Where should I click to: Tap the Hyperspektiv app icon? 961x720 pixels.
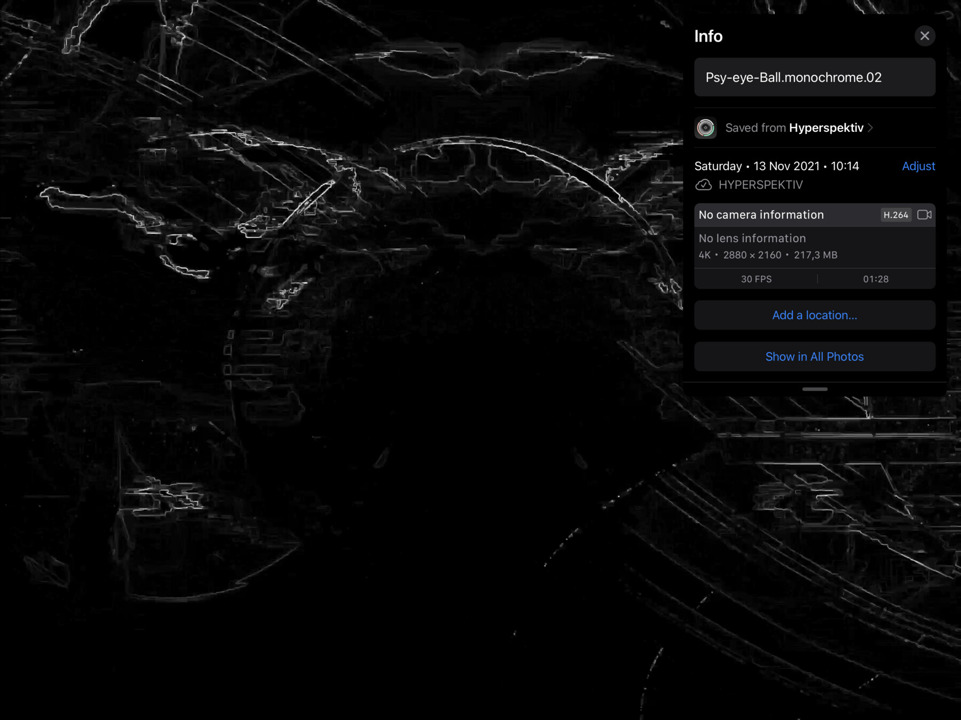706,128
